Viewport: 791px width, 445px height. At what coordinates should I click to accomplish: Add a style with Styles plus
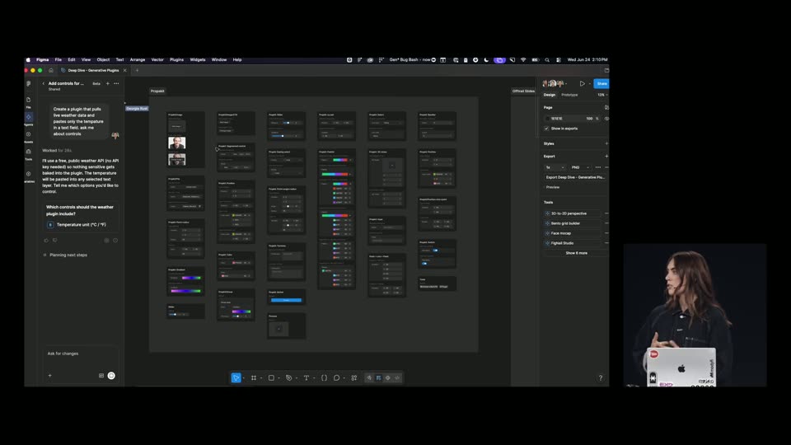coord(606,143)
